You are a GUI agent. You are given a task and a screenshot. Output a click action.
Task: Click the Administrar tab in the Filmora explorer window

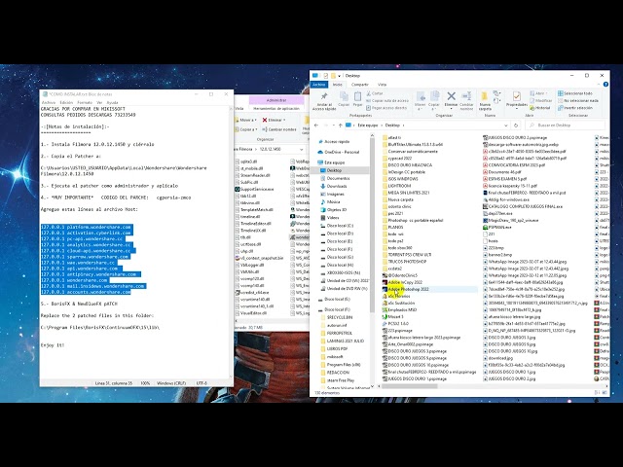[x=276, y=100]
